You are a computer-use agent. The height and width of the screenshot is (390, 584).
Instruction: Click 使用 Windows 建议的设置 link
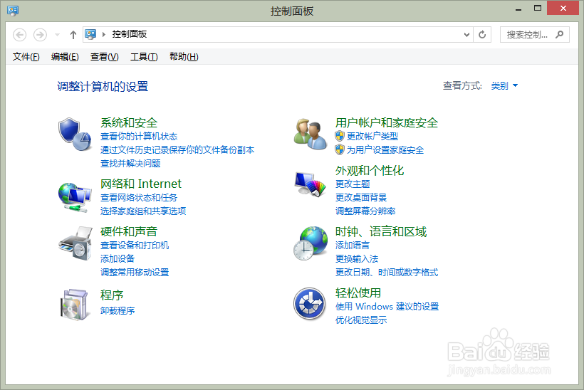(387, 307)
